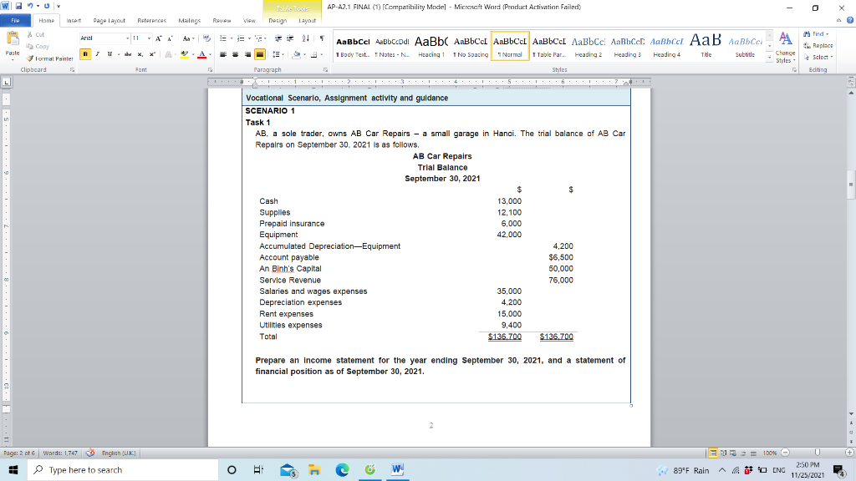Image resolution: width=856 pixels, height=481 pixels.
Task: Select the Format Painter tool
Action: (30, 58)
